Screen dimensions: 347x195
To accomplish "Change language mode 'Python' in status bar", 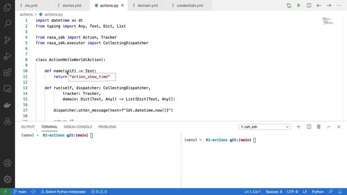I will click(318, 192).
